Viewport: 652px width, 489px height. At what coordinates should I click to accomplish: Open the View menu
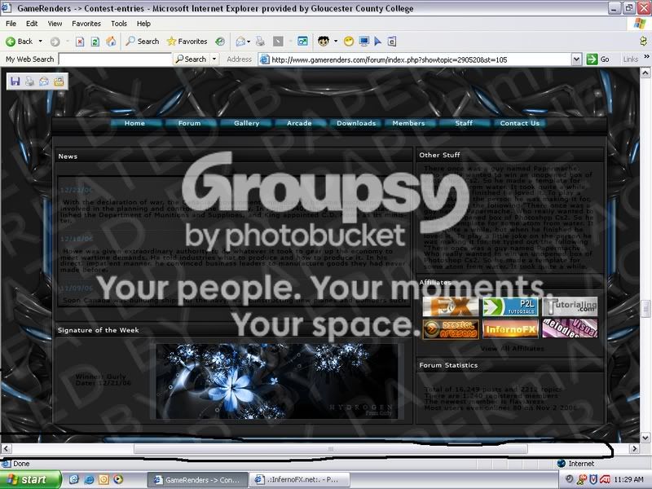55,24
